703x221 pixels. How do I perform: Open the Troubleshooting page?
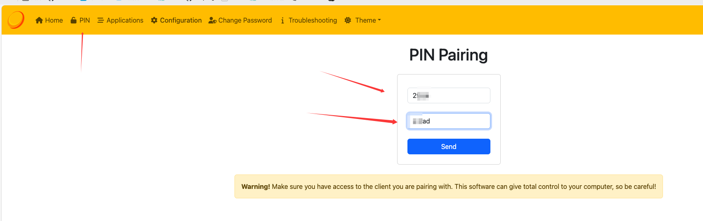click(312, 20)
